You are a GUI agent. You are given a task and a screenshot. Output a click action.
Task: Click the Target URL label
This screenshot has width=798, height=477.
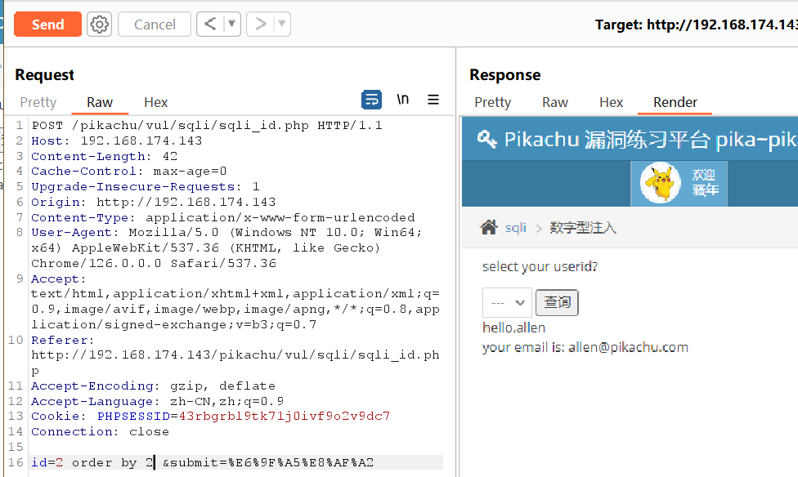[x=697, y=25]
